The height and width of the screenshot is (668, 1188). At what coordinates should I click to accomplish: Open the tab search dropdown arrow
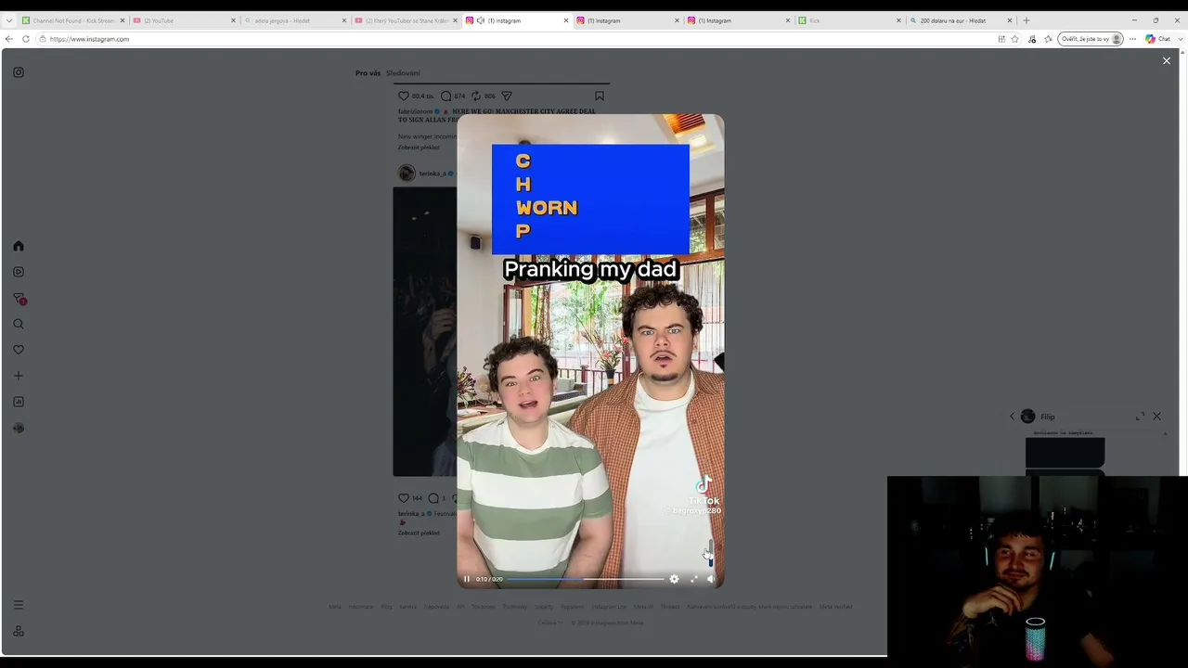[9, 20]
